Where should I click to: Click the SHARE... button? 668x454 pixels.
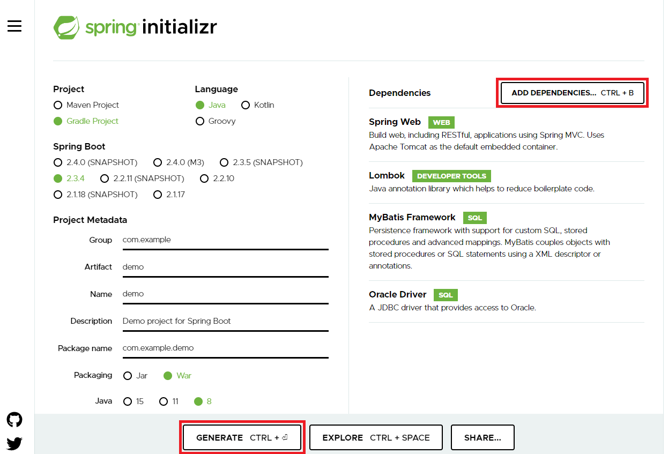[x=483, y=437]
